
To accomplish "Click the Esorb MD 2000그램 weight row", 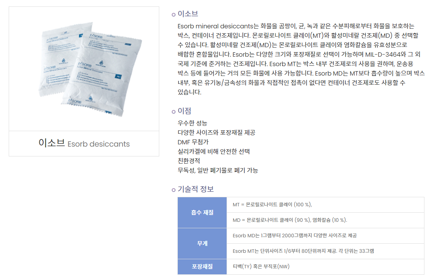I will pos(325,236).
